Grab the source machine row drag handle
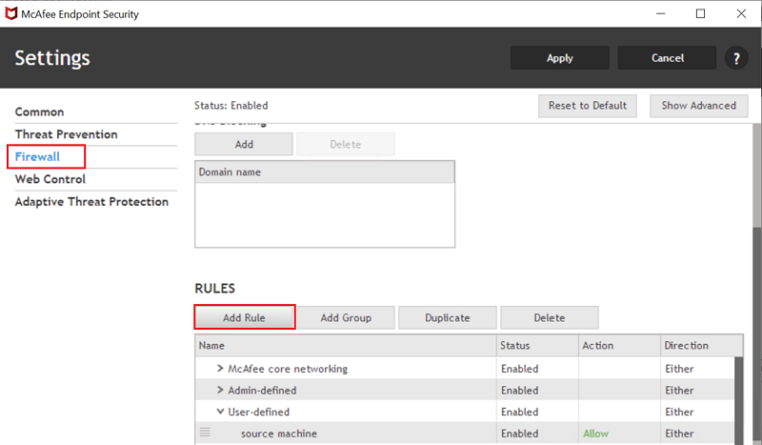 tap(205, 432)
